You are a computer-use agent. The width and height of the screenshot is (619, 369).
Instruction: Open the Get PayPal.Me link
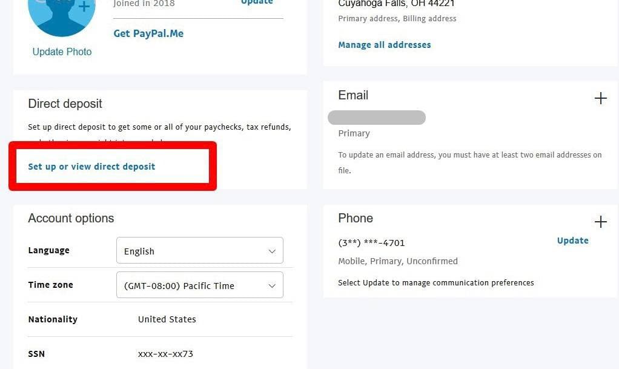(148, 34)
